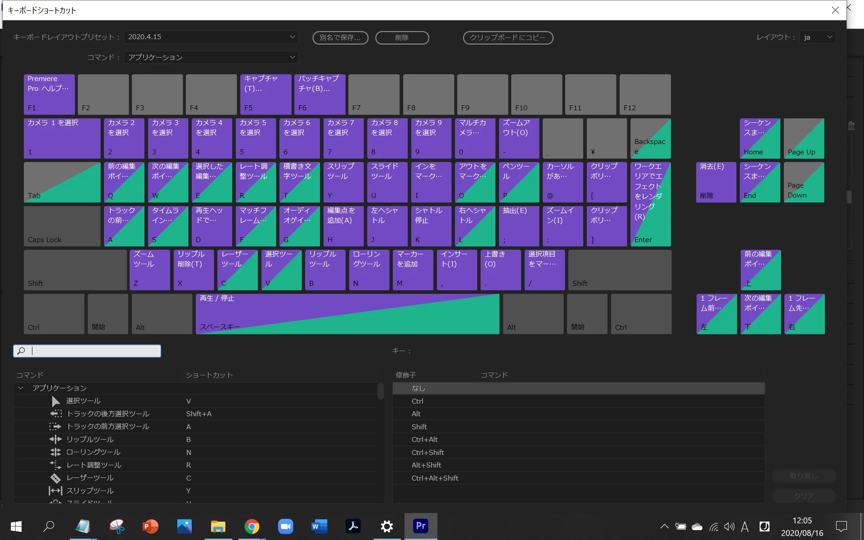Click the Selection tool arrow icon in list

(x=55, y=401)
